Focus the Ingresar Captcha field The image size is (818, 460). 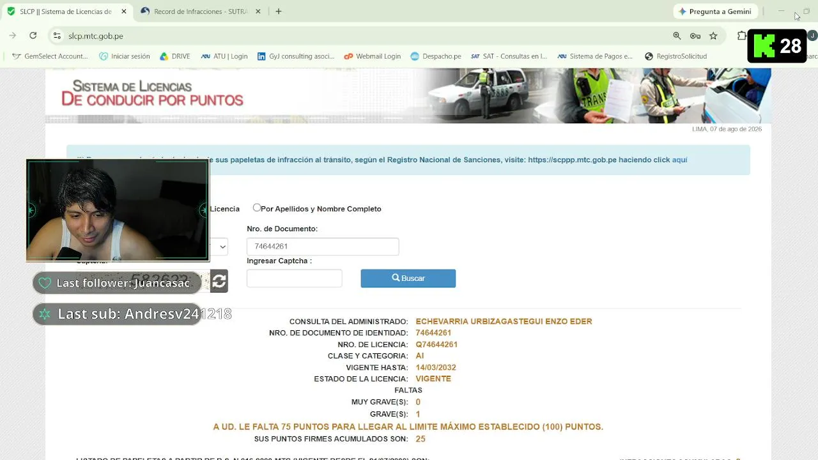pyautogui.click(x=294, y=278)
